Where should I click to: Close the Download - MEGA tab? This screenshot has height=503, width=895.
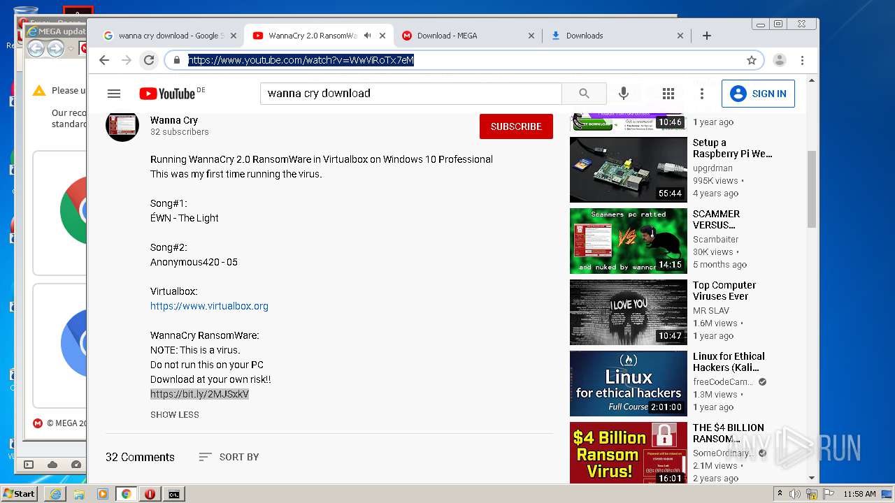531,36
